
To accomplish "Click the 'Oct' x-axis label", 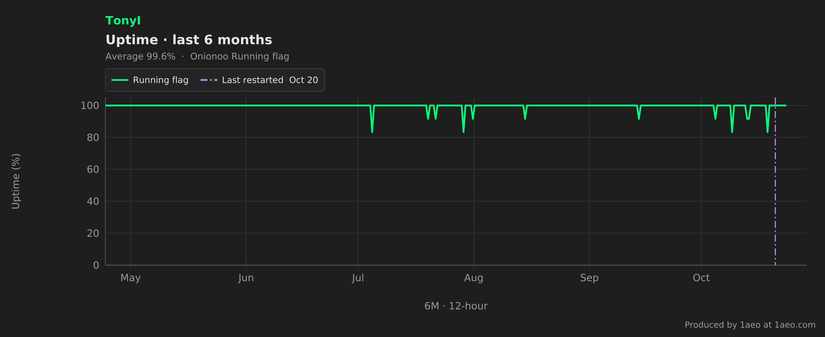I will [x=701, y=278].
